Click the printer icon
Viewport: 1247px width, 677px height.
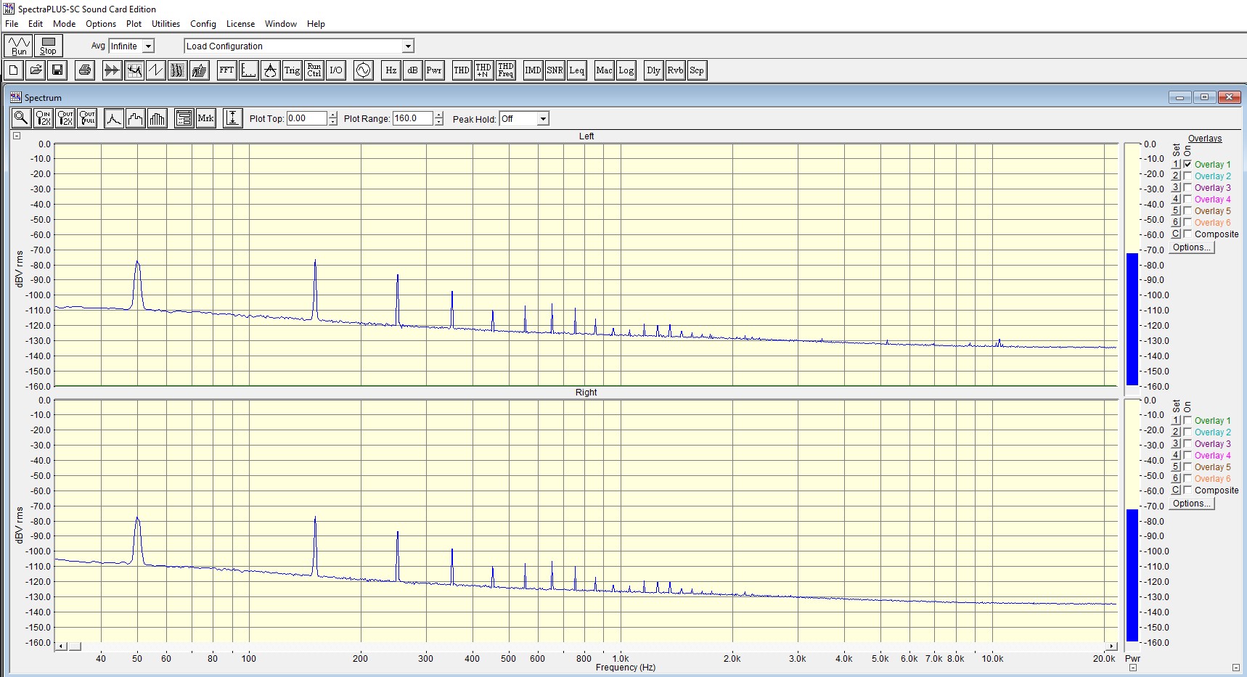click(x=85, y=70)
